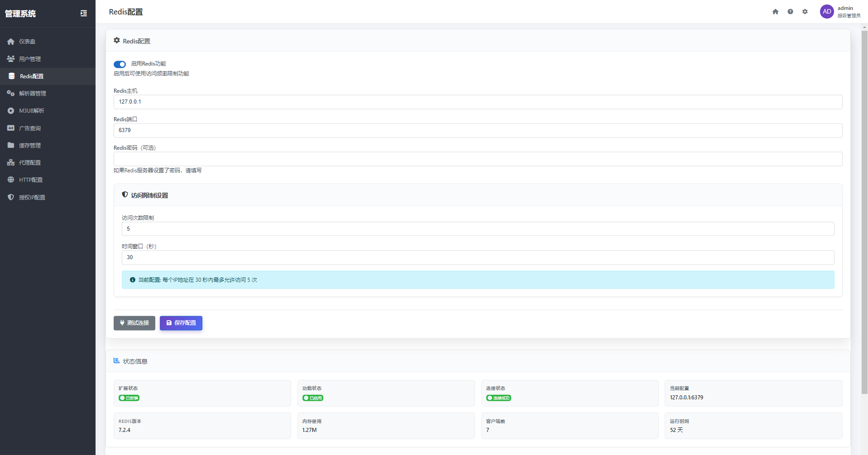Focus the 访问次数限制 input field

pos(478,229)
